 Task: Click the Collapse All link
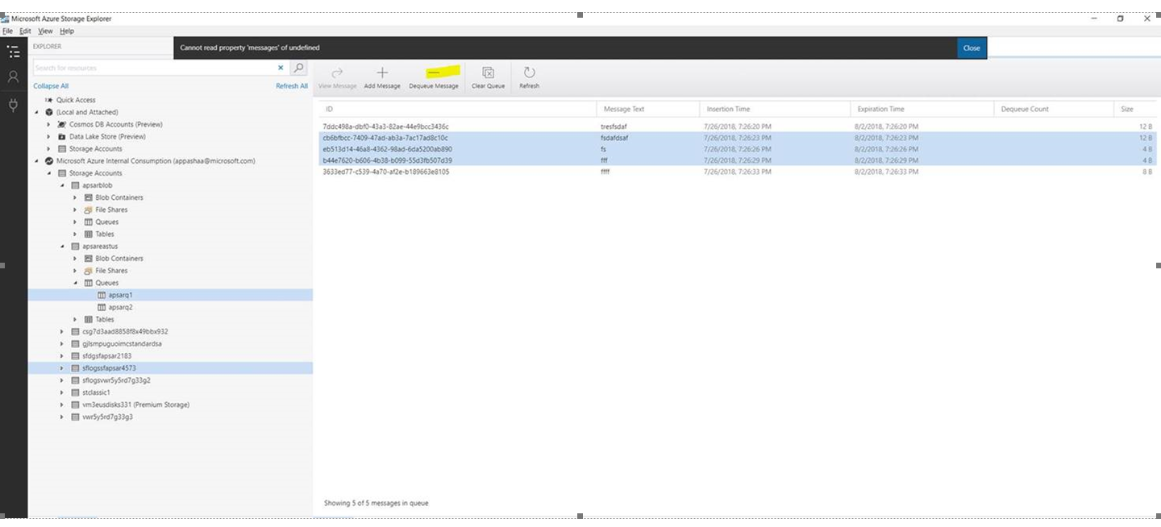(50, 85)
